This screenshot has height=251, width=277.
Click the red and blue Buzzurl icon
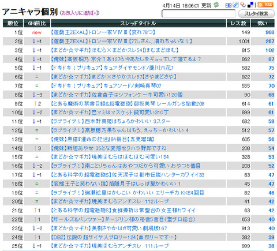coord(244,5)
